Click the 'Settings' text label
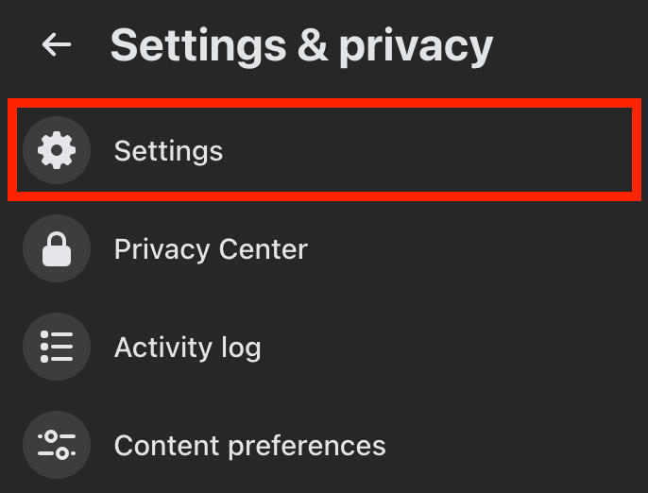 pyautogui.click(x=168, y=152)
